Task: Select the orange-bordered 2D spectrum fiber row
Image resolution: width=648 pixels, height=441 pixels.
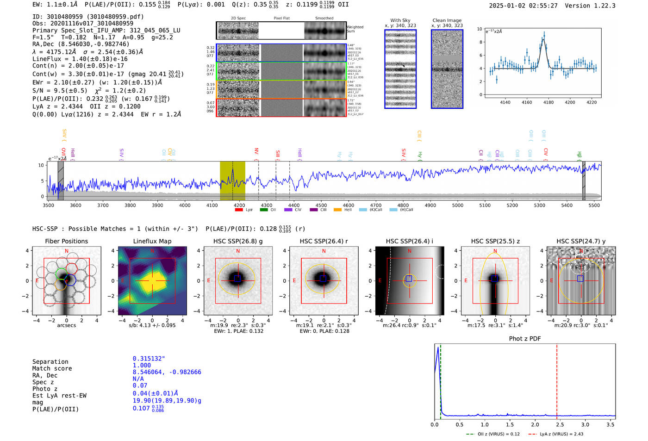Action: pyautogui.click(x=281, y=89)
